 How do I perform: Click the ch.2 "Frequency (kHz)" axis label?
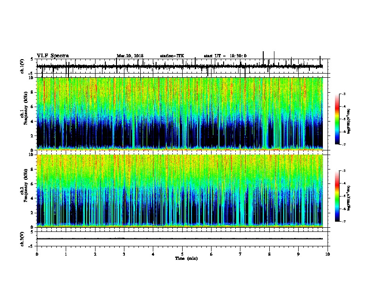click(26, 185)
